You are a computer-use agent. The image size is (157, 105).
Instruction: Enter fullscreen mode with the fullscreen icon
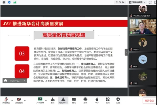click(150, 2)
